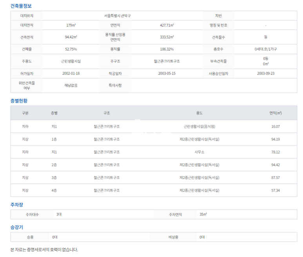Click the 건축물정보 section heading
Screen dimensions: 303x257
click(x=21, y=6)
